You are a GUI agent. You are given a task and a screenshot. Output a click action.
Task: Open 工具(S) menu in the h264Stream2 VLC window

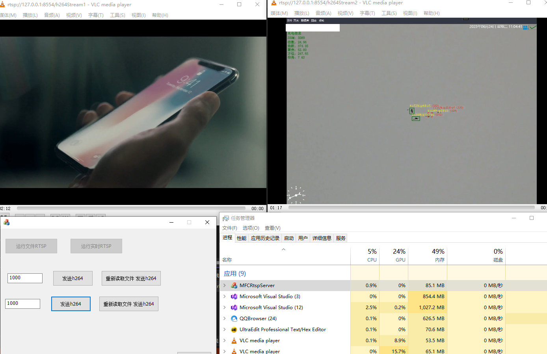389,13
